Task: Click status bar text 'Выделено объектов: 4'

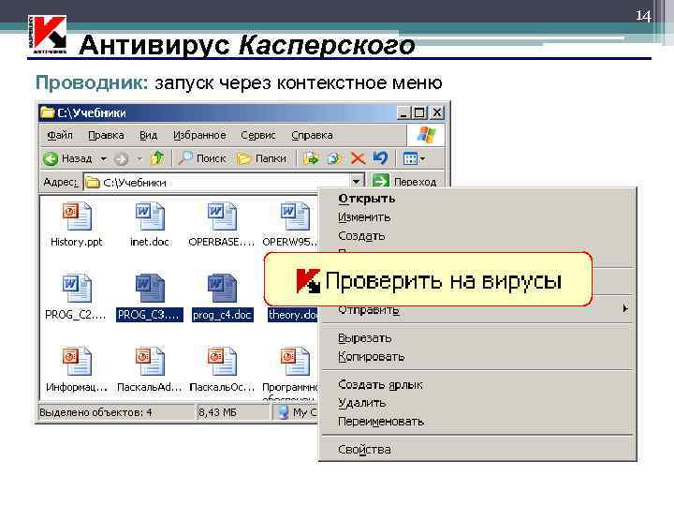Action: tap(95, 412)
